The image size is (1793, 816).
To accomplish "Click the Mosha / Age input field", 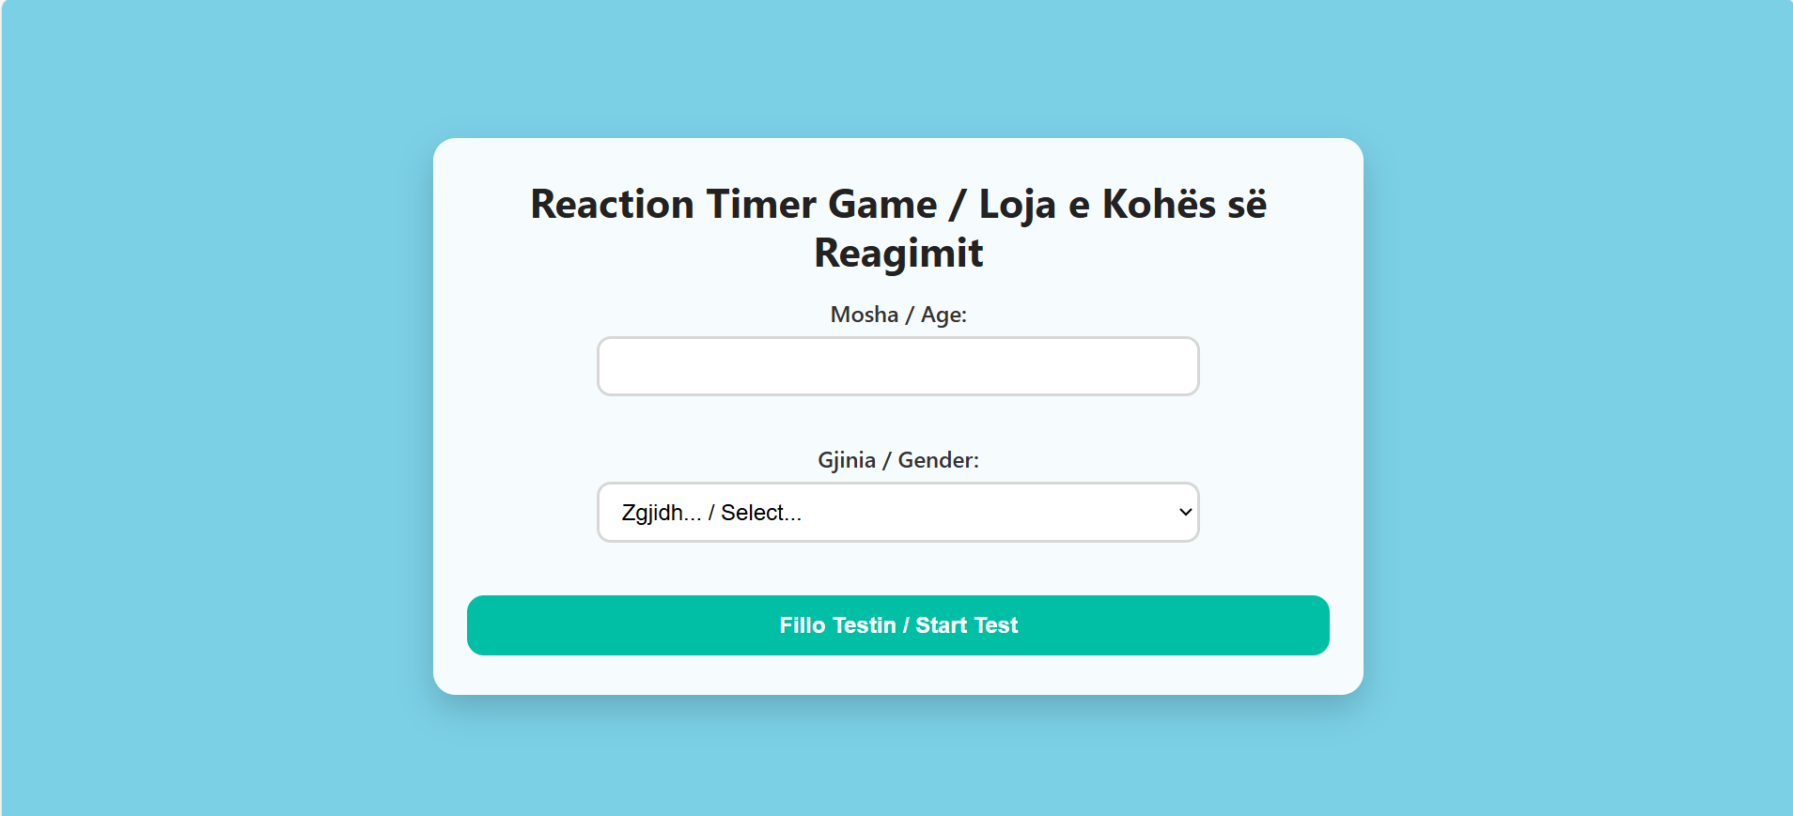I will [x=897, y=366].
